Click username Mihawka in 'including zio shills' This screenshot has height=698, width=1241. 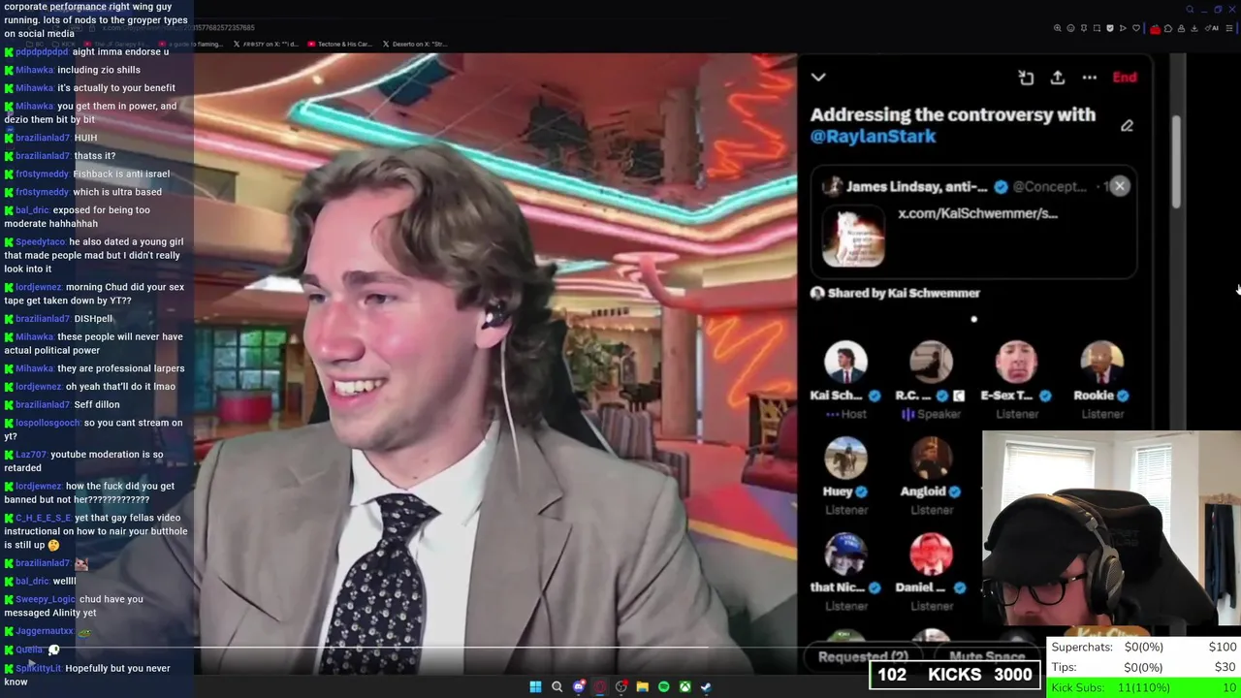click(35, 70)
